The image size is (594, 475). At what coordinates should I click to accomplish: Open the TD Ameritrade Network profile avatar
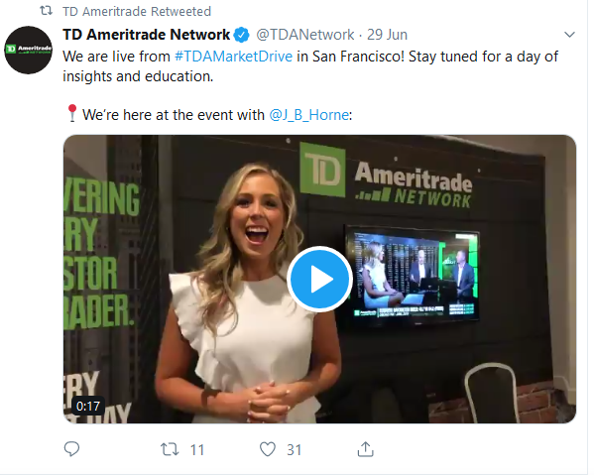coord(29,50)
